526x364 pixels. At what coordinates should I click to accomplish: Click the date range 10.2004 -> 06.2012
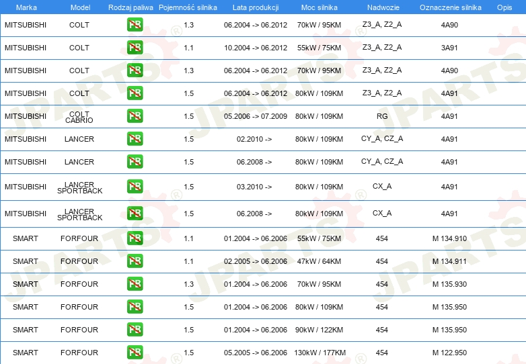pos(256,48)
